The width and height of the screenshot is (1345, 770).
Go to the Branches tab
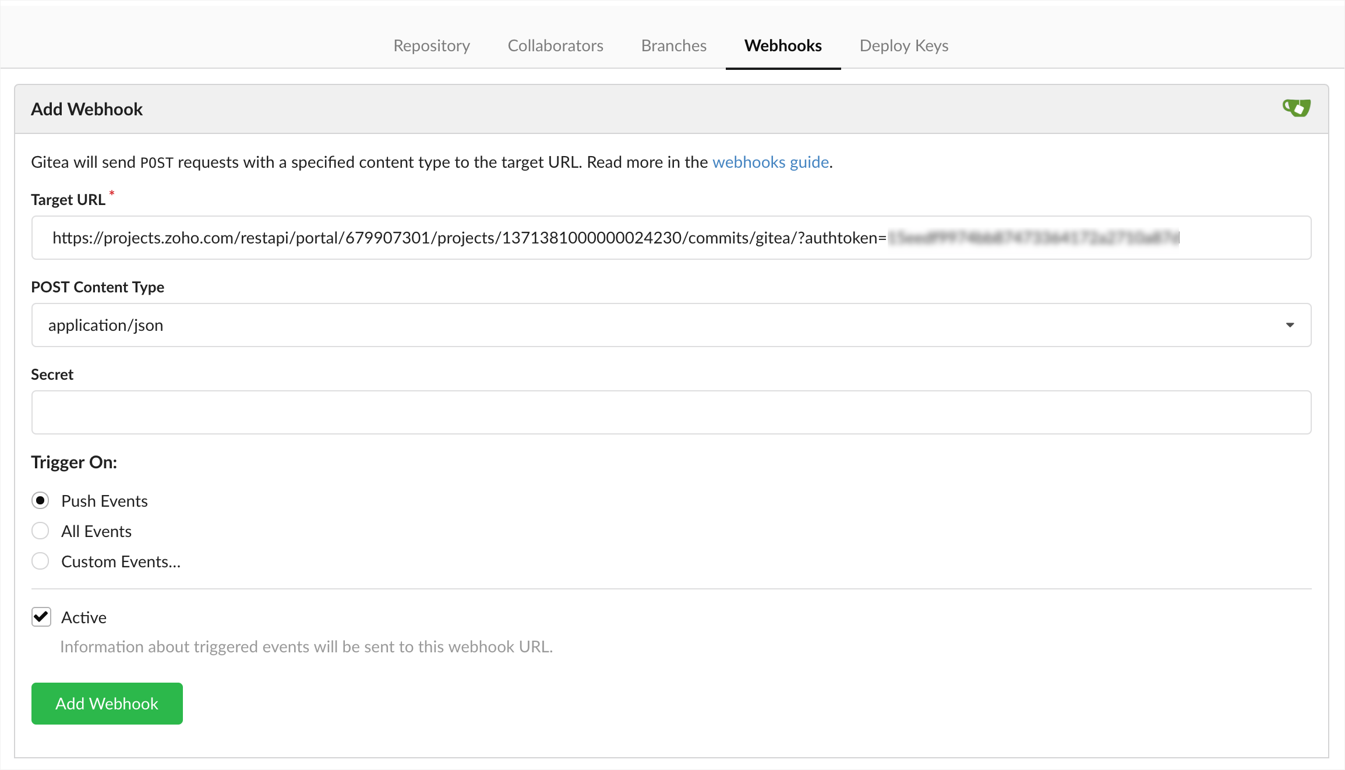(673, 45)
